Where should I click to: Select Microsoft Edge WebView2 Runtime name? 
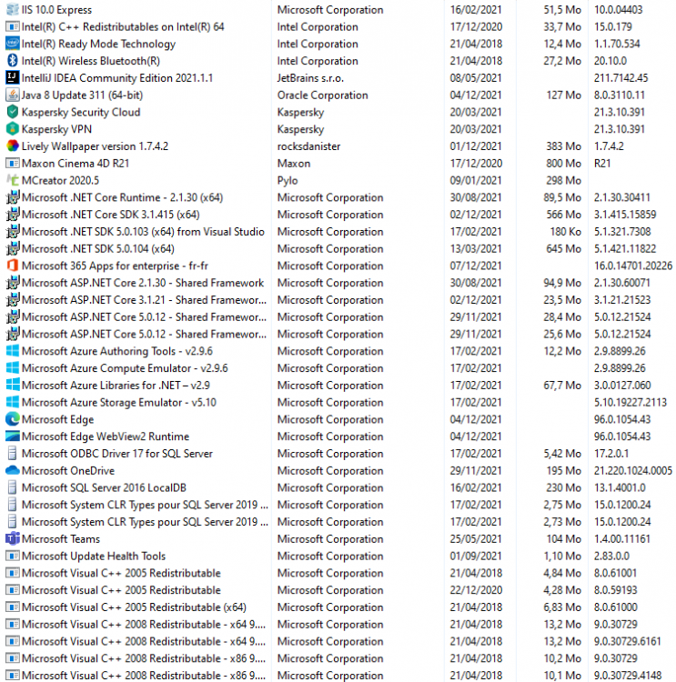tap(106, 436)
